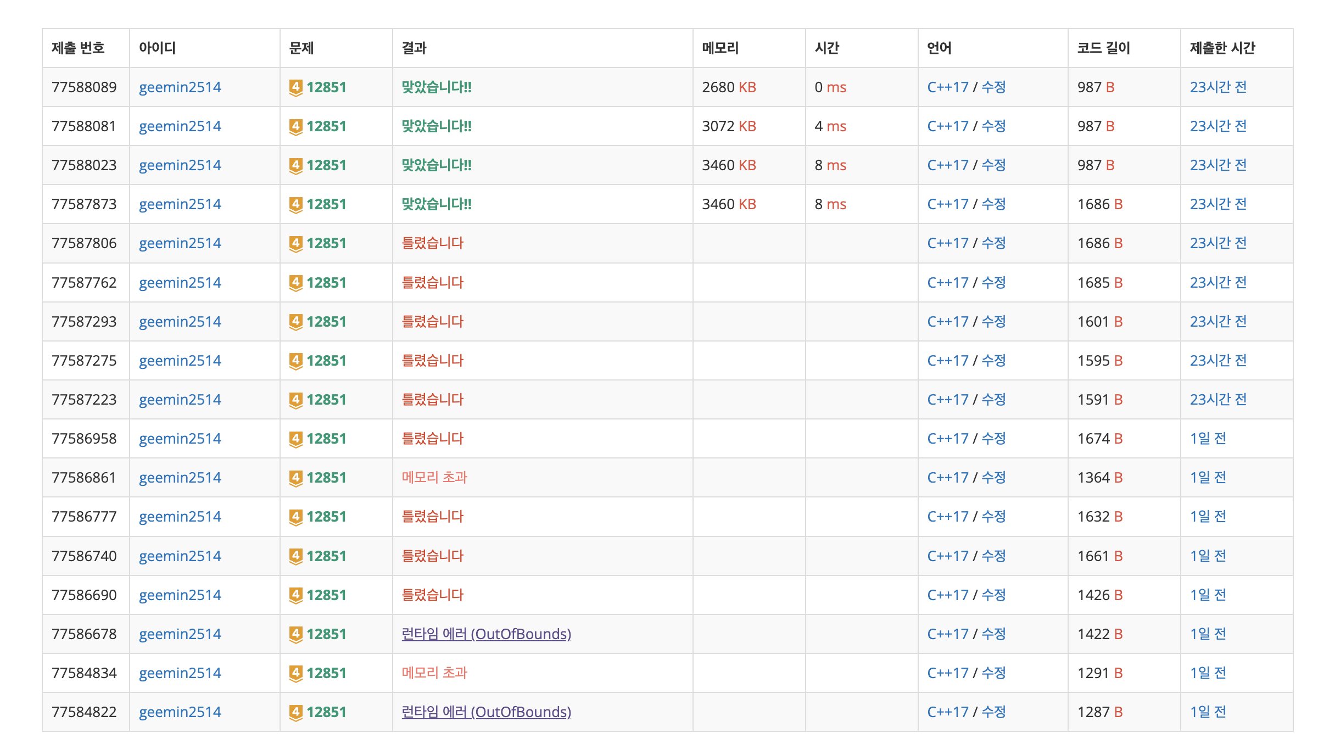Click C++17 source link for submission 77586690
1318x750 pixels.
click(947, 595)
